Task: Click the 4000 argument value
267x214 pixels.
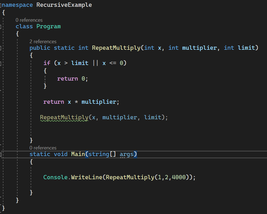Action: [179, 177]
